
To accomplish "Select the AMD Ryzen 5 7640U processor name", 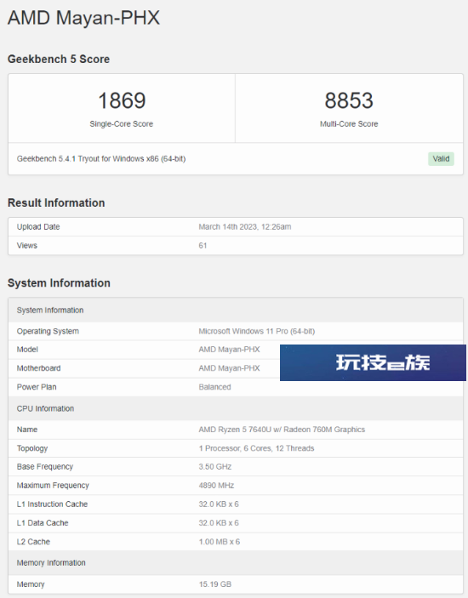I will 282,430.
